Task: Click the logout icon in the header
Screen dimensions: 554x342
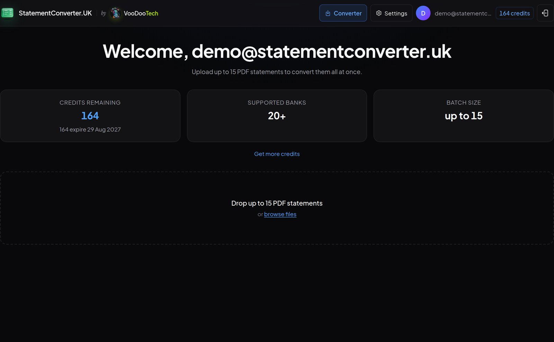Action: tap(545, 13)
